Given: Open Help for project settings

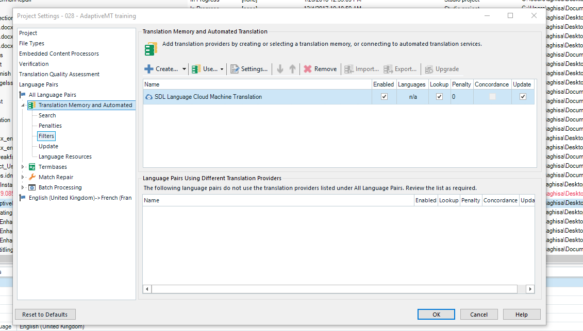Looking at the screenshot, I should coord(522,315).
